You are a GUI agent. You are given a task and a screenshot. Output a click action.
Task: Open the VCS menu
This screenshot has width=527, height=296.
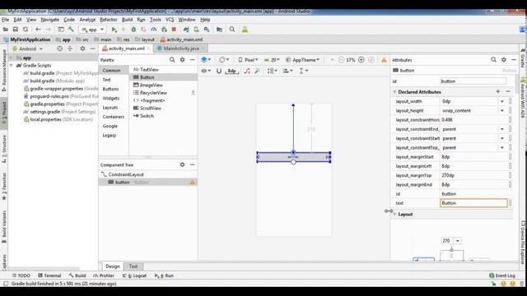170,20
